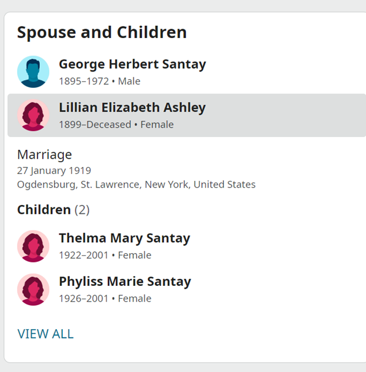This screenshot has height=372, width=366.
Task: Click Thelma Mary Santay's avatar icon
Action: [x=33, y=246]
